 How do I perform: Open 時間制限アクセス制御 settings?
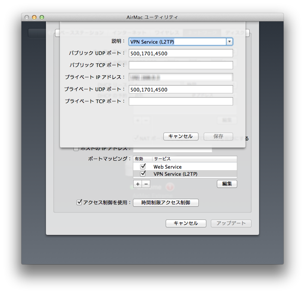click(x=166, y=203)
